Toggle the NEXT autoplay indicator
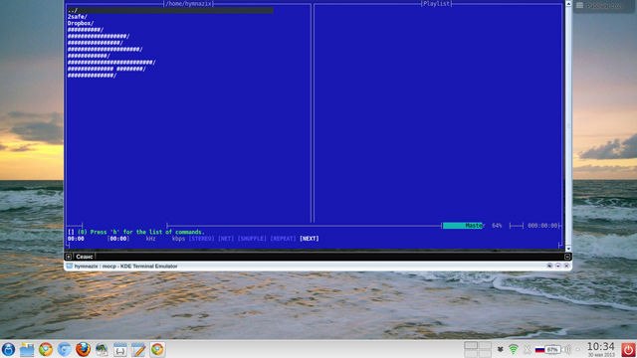Viewport: 637px width, 358px height. click(310, 239)
